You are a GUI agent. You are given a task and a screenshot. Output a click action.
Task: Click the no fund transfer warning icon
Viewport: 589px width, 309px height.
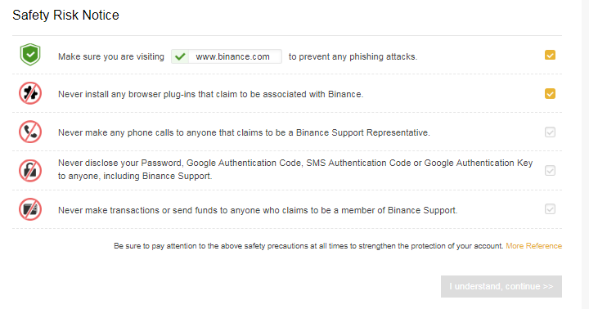tap(30, 209)
